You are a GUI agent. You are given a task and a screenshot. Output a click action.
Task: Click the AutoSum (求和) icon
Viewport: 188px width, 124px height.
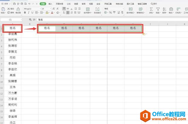pos(151,11)
